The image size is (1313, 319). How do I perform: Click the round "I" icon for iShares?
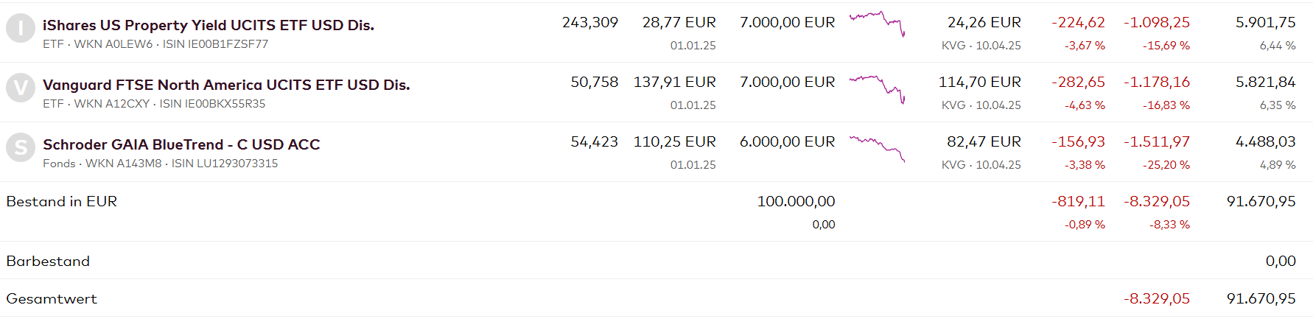(21, 29)
